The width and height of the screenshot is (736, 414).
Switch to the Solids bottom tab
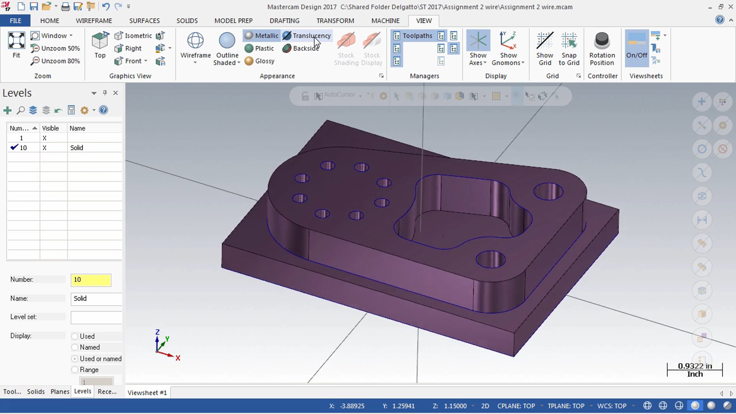tap(35, 391)
